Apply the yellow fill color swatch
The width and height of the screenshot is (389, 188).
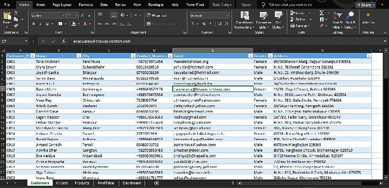[x=73, y=24]
